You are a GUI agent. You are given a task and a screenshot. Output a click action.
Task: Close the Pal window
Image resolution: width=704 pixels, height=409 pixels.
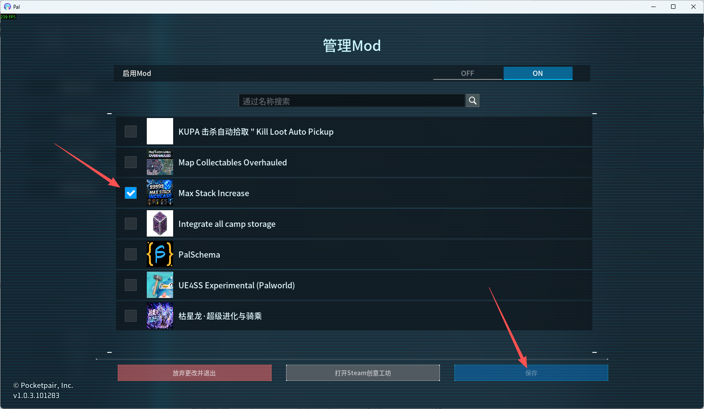coord(693,7)
